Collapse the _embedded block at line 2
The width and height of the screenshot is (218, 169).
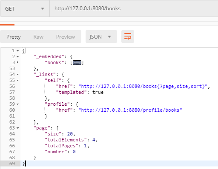click(17, 56)
